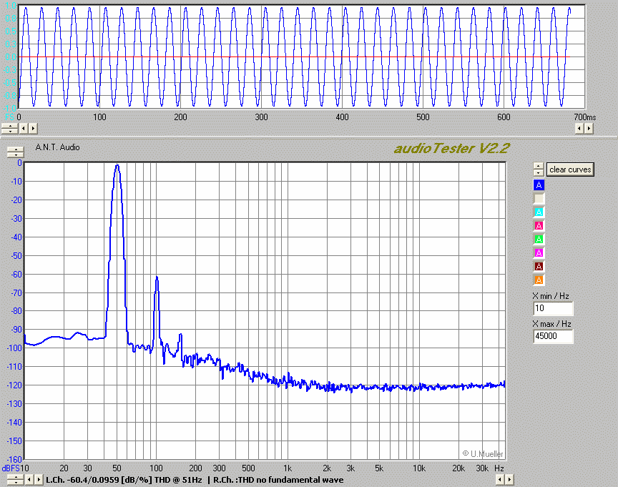Click the stepper beside clear curves
The width and height of the screenshot is (618, 487).
[x=538, y=169]
